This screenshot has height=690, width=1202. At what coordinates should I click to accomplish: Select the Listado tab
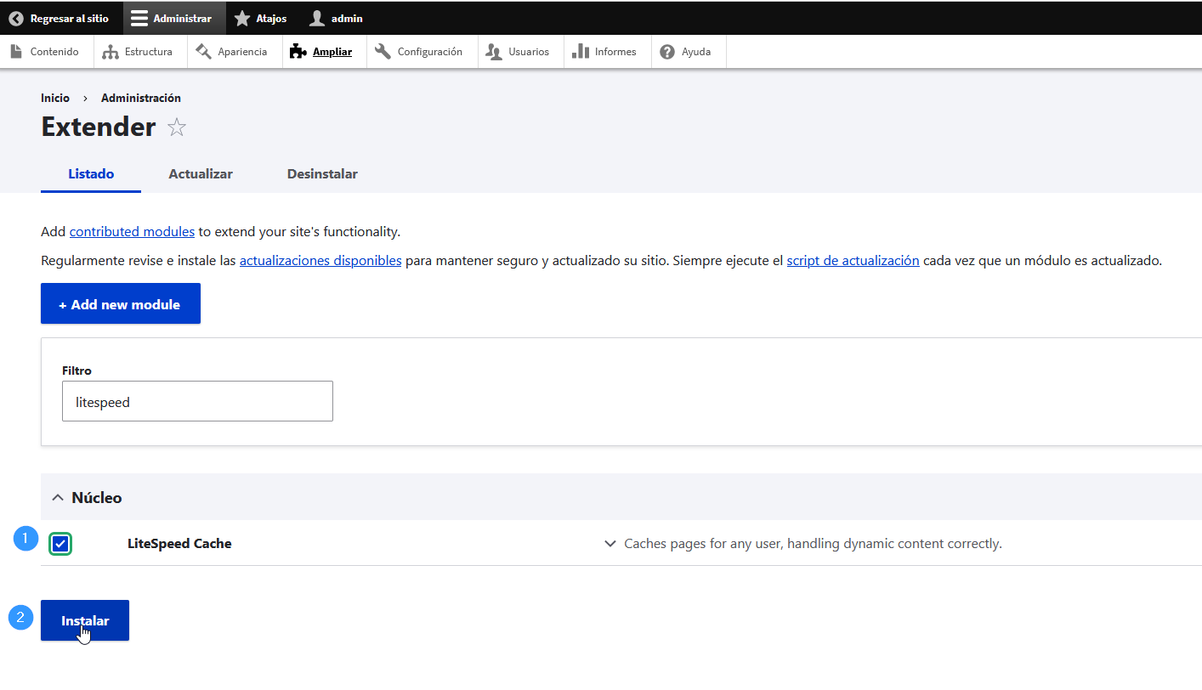(91, 173)
